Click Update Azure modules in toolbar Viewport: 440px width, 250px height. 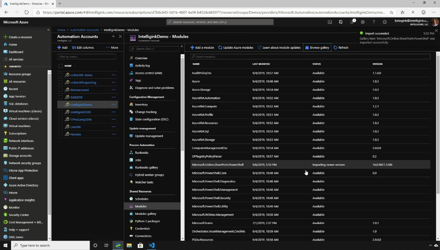236,48
